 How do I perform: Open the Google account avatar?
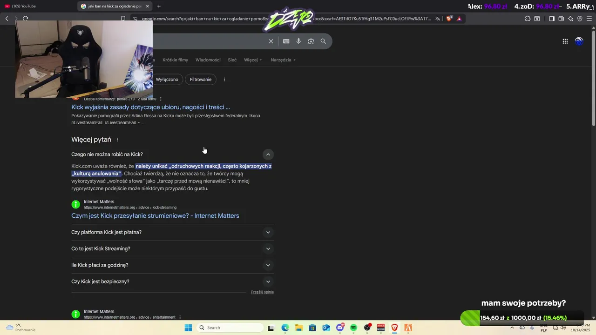579,41
